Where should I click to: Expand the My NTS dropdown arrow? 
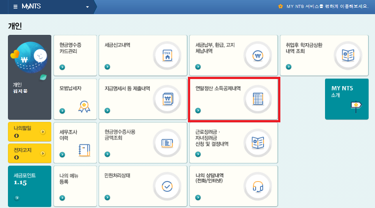[87, 7]
